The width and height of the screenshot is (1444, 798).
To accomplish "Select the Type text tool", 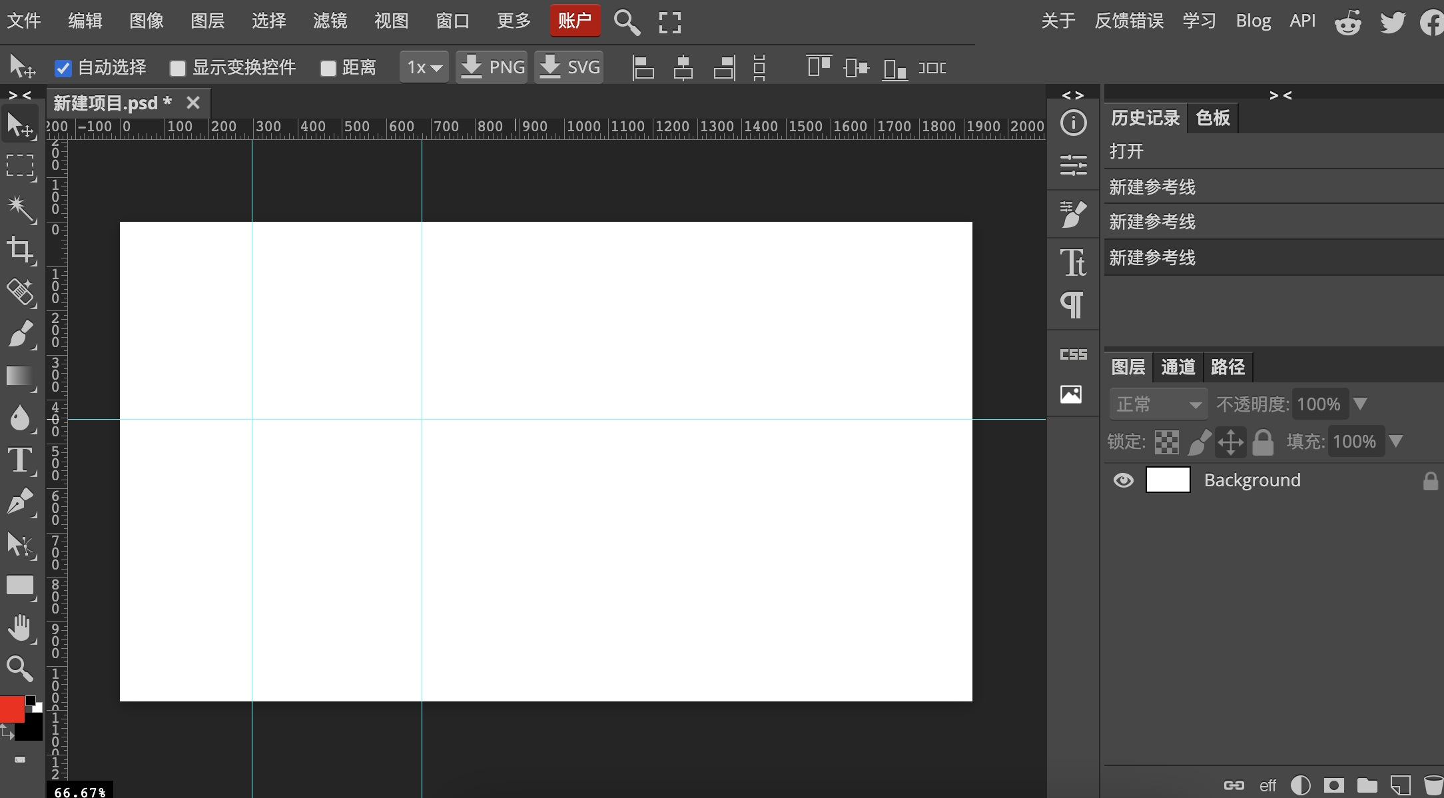I will click(x=20, y=460).
